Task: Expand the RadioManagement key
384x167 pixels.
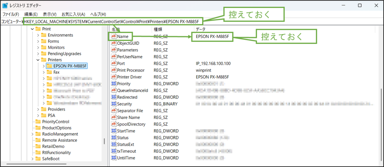Action: (32, 134)
